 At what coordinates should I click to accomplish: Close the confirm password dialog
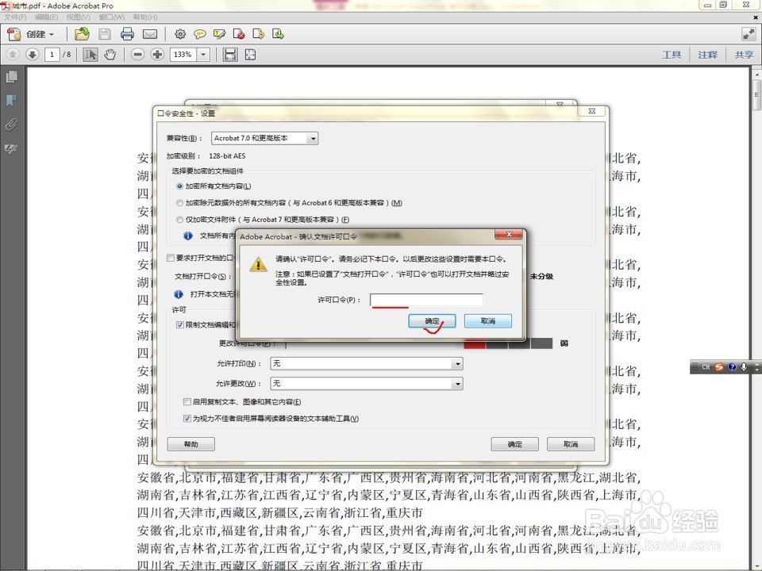click(x=509, y=235)
